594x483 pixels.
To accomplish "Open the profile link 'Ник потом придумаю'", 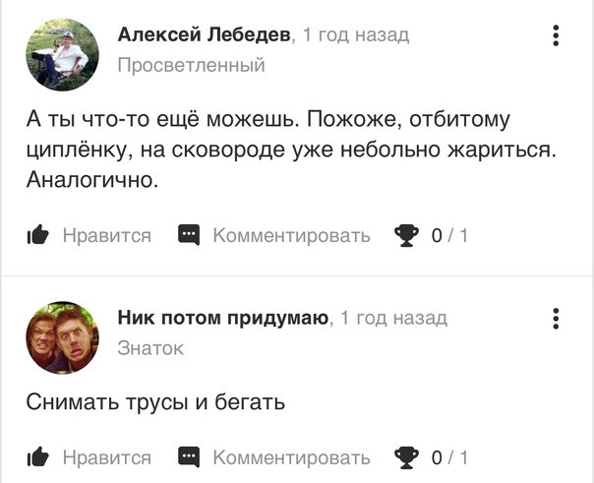I will pos(223,318).
